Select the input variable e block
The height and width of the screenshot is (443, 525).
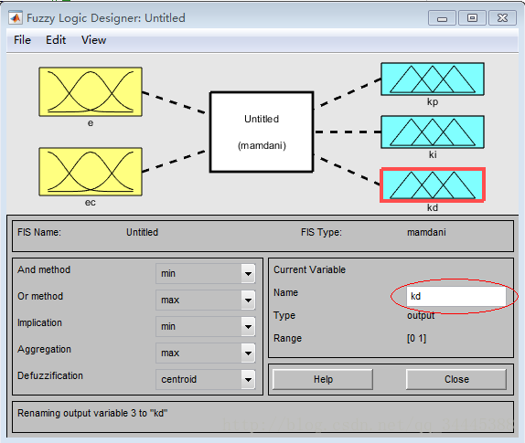pos(91,92)
